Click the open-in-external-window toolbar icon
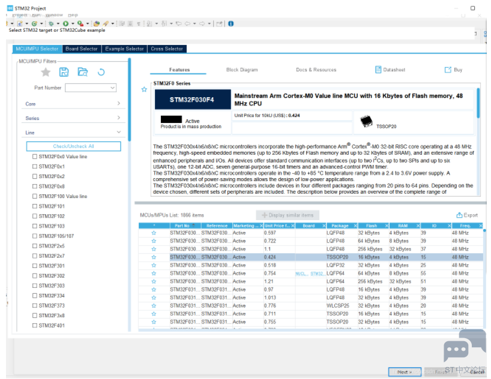The image size is (491, 379). click(220, 24)
